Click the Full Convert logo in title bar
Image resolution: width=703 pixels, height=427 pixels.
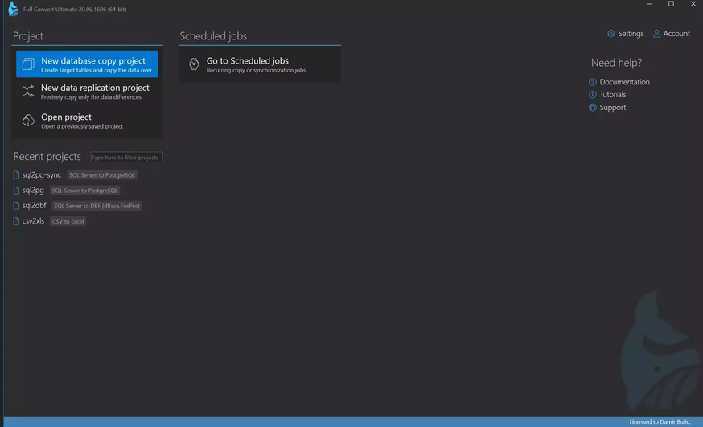13,10
